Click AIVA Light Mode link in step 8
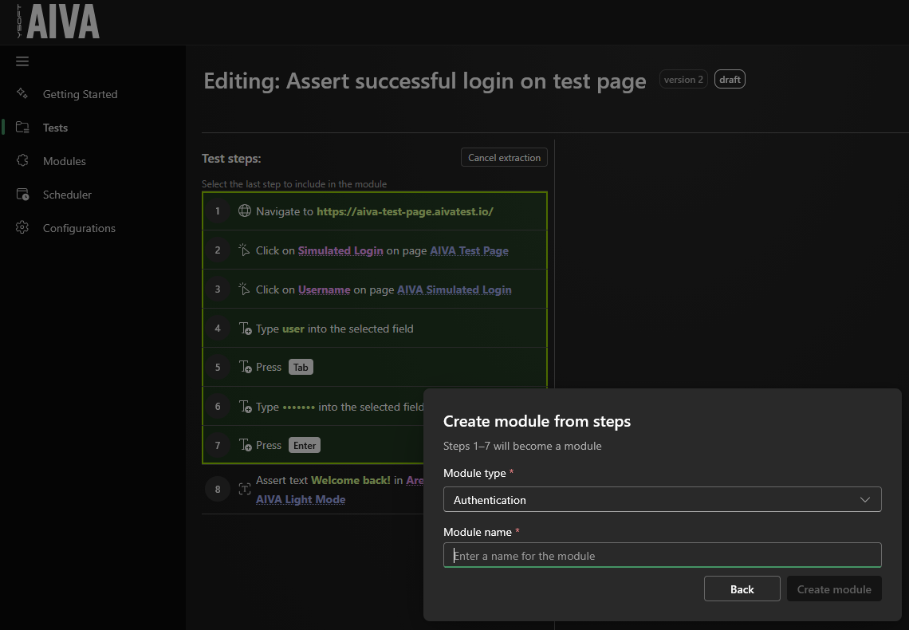The width and height of the screenshot is (909, 630). (301, 499)
